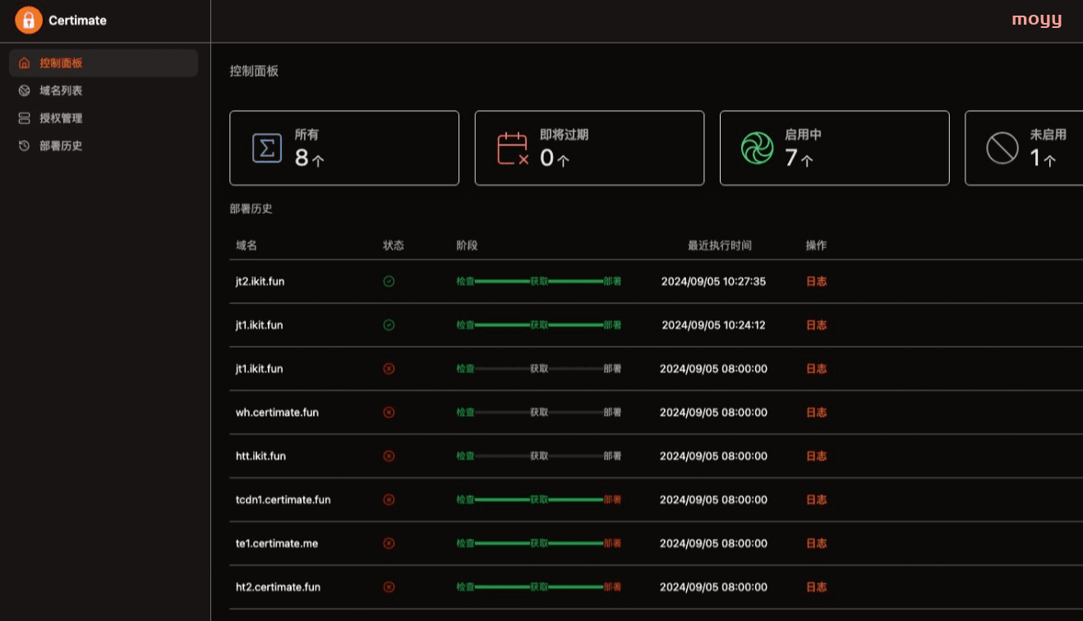The width and height of the screenshot is (1083, 621).
Task: Click the 操作 column header
Action: pyautogui.click(x=816, y=246)
